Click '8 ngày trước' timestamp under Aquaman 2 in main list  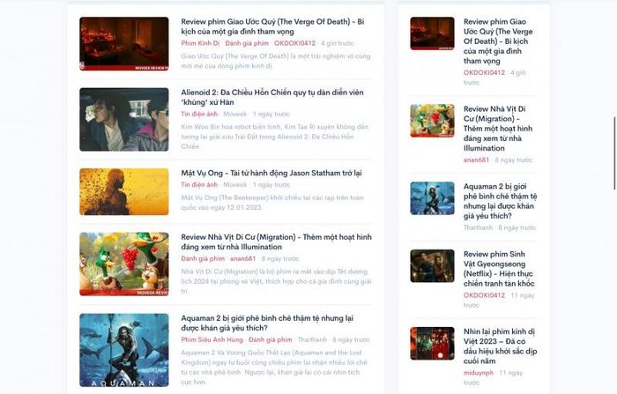(351, 339)
